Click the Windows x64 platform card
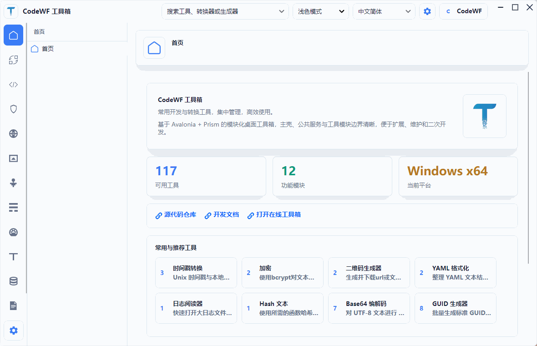 point(458,177)
